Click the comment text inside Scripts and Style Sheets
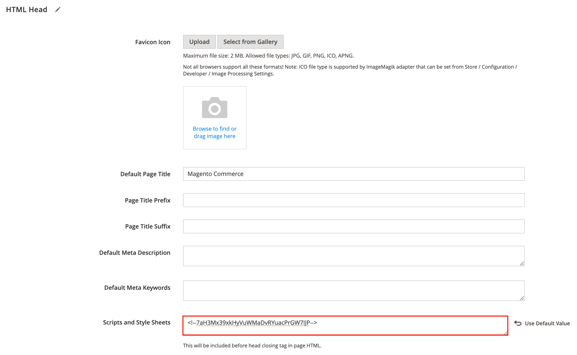Image resolution: width=577 pixels, height=355 pixels. point(252,323)
